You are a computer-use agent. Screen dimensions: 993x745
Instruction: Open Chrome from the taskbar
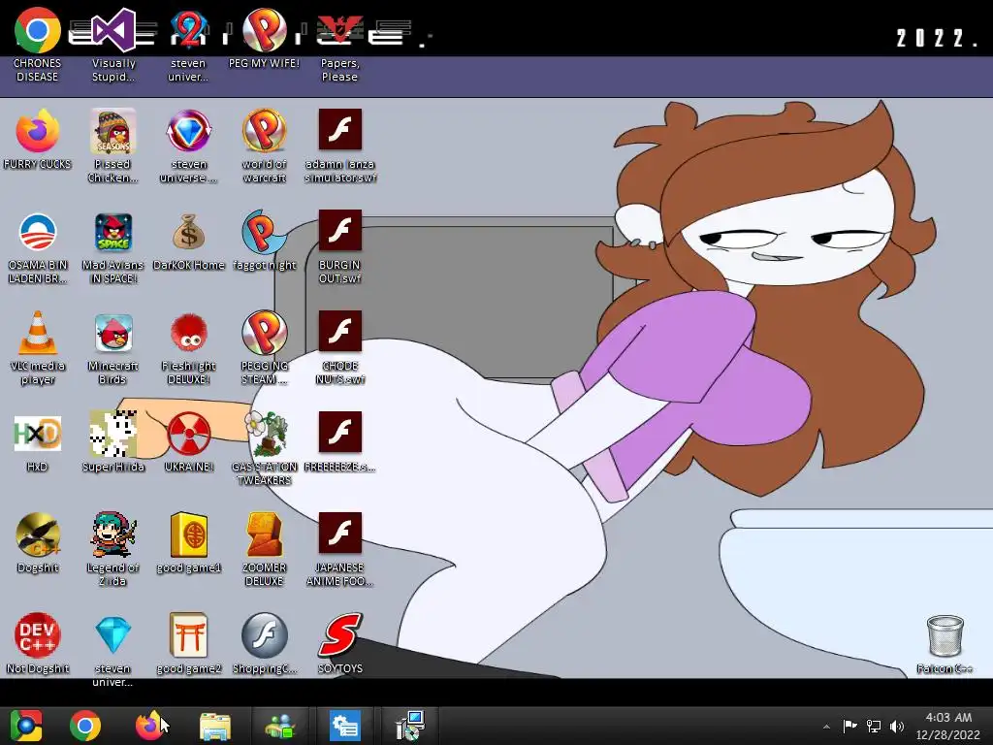coord(85,726)
